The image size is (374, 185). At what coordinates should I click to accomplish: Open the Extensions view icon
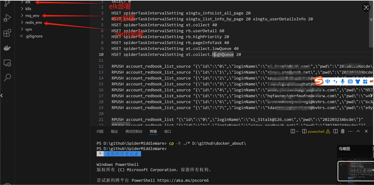(7, 33)
